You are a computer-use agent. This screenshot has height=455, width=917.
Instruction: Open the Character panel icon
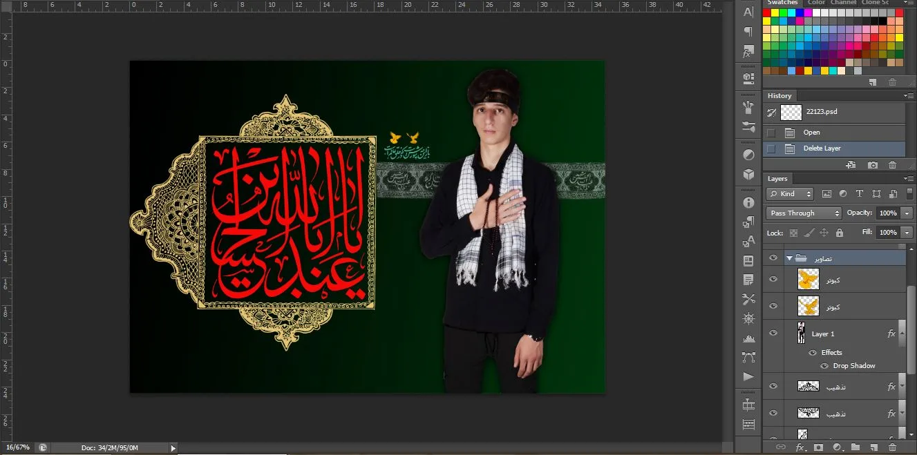point(748,12)
